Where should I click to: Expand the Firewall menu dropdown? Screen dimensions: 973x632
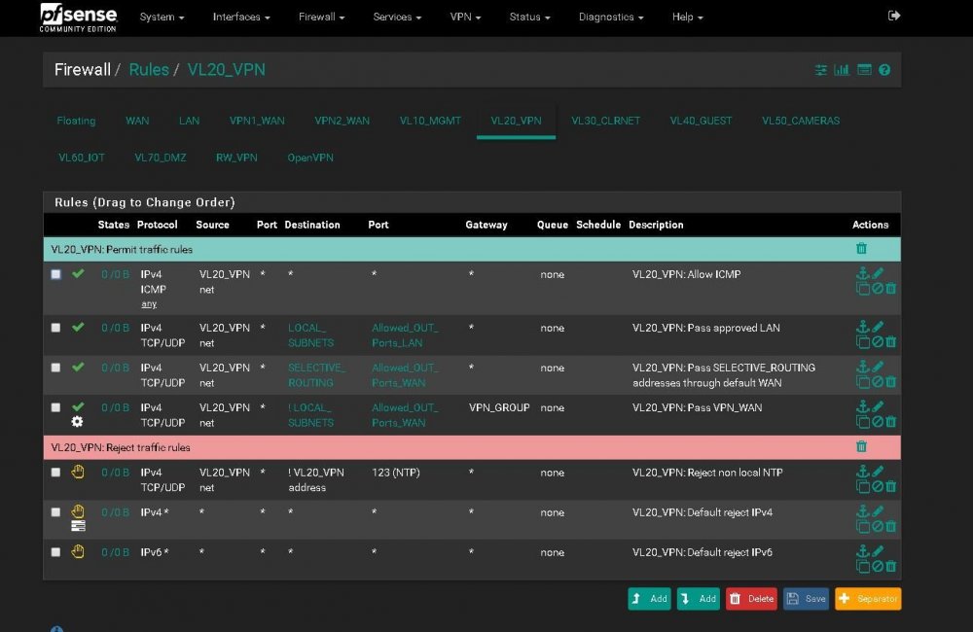pyautogui.click(x=321, y=17)
